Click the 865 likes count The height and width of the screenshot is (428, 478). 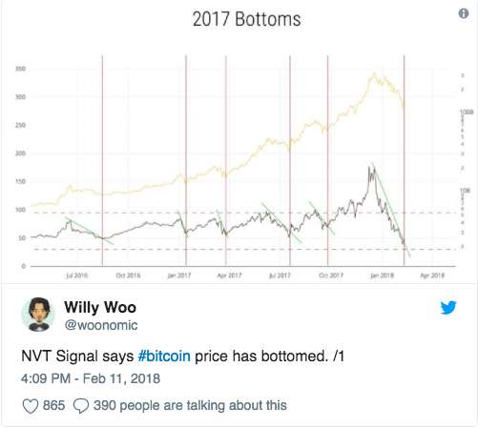[x=53, y=405]
